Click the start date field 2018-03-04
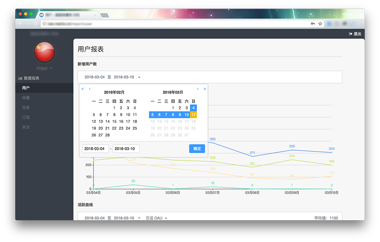This screenshot has width=380, height=242. (95, 149)
